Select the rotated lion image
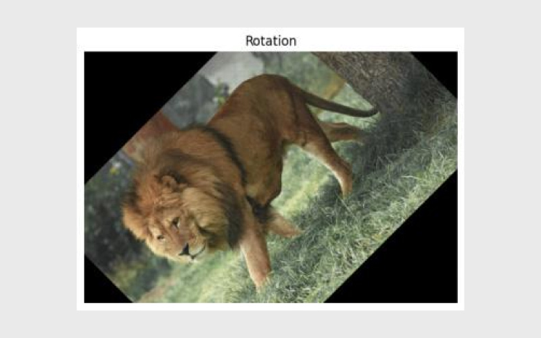 click(x=271, y=177)
